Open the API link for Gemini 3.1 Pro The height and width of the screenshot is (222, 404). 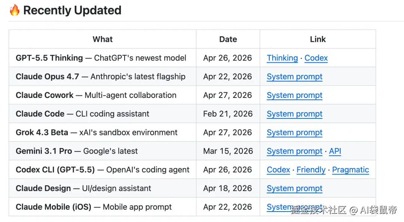[335, 151]
